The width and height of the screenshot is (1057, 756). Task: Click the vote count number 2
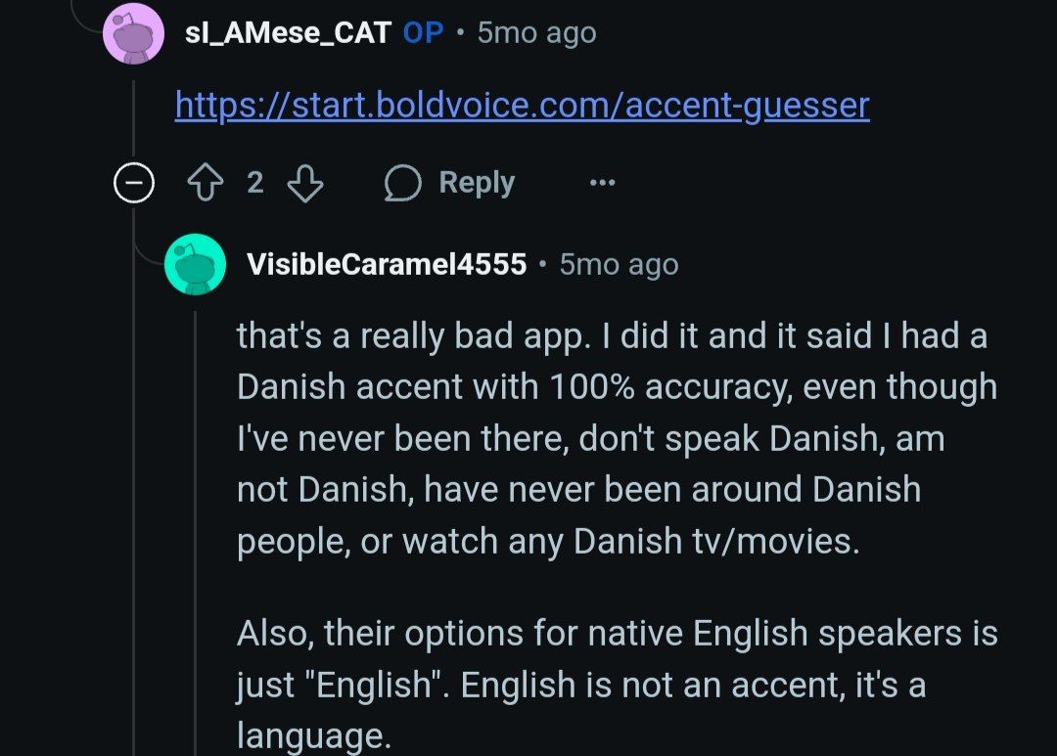coord(254,183)
